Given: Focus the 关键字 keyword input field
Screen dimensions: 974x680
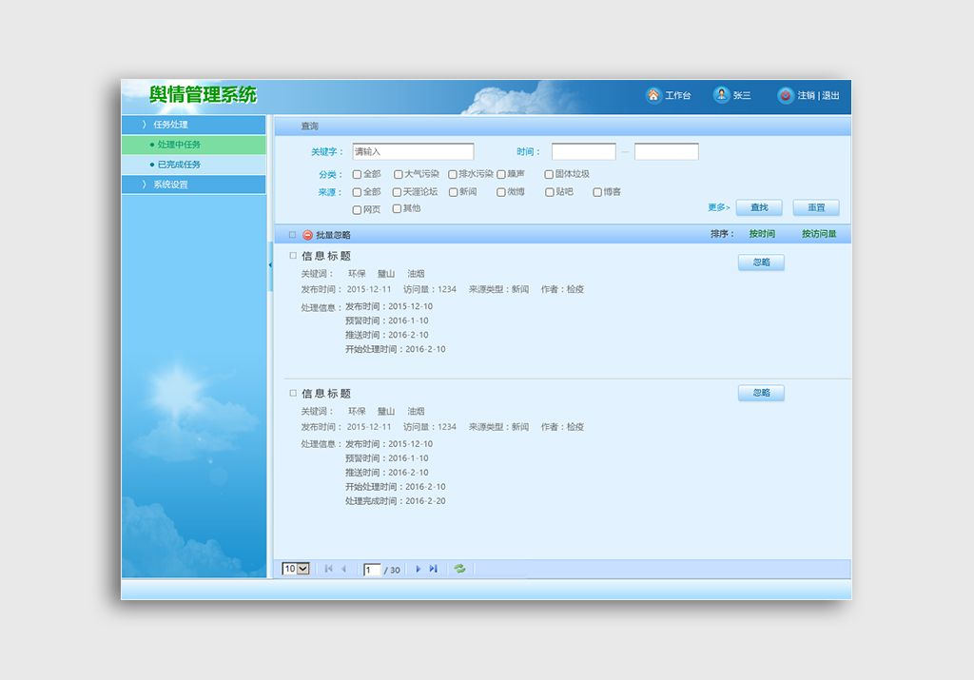Looking at the screenshot, I should tap(413, 151).
